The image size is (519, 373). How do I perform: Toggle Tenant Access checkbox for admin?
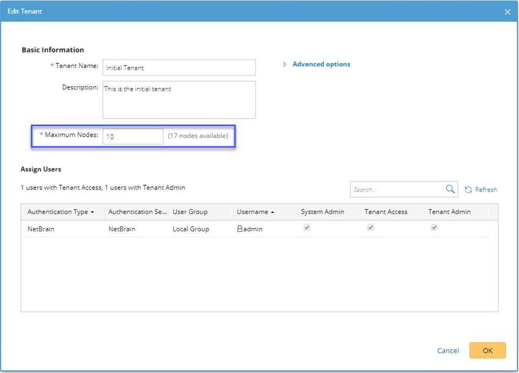pos(371,228)
